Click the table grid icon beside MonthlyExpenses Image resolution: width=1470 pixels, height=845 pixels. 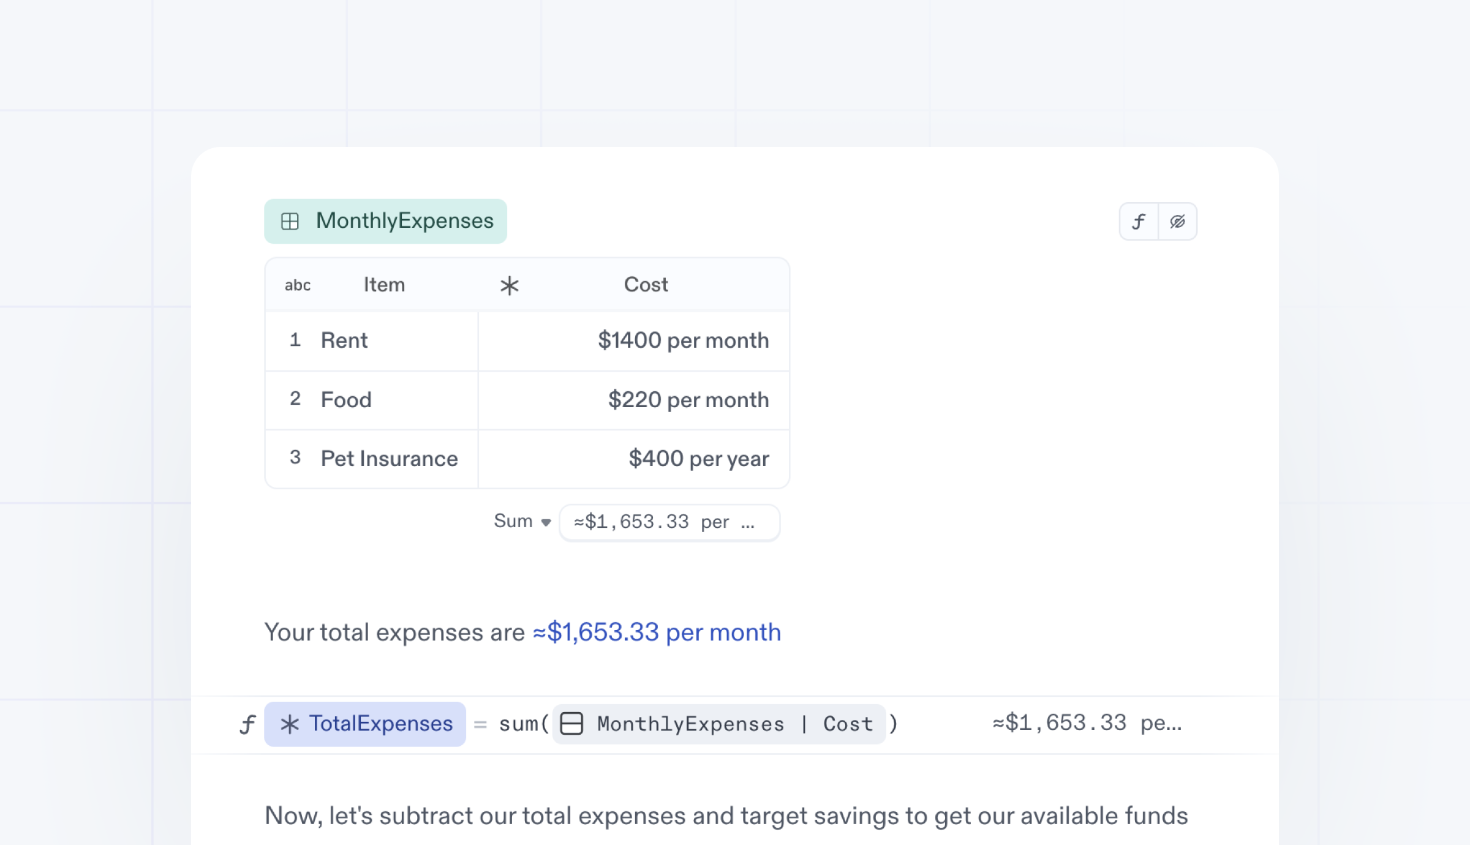pyautogui.click(x=290, y=221)
